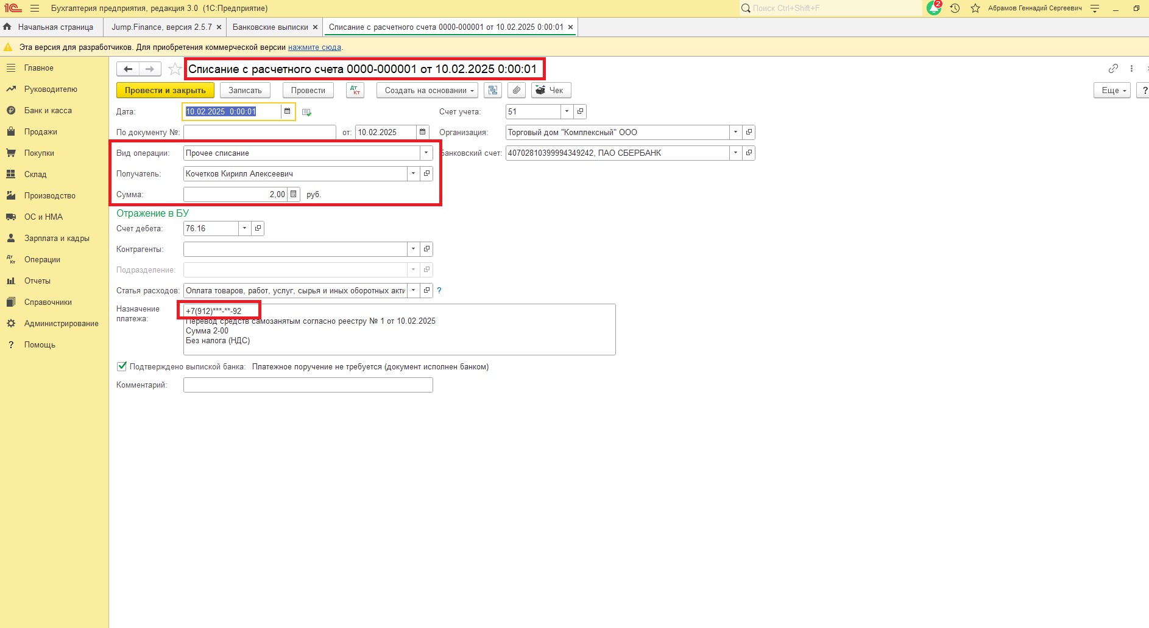Open the document structure icon button
The image size is (1149, 628).
tap(493, 90)
